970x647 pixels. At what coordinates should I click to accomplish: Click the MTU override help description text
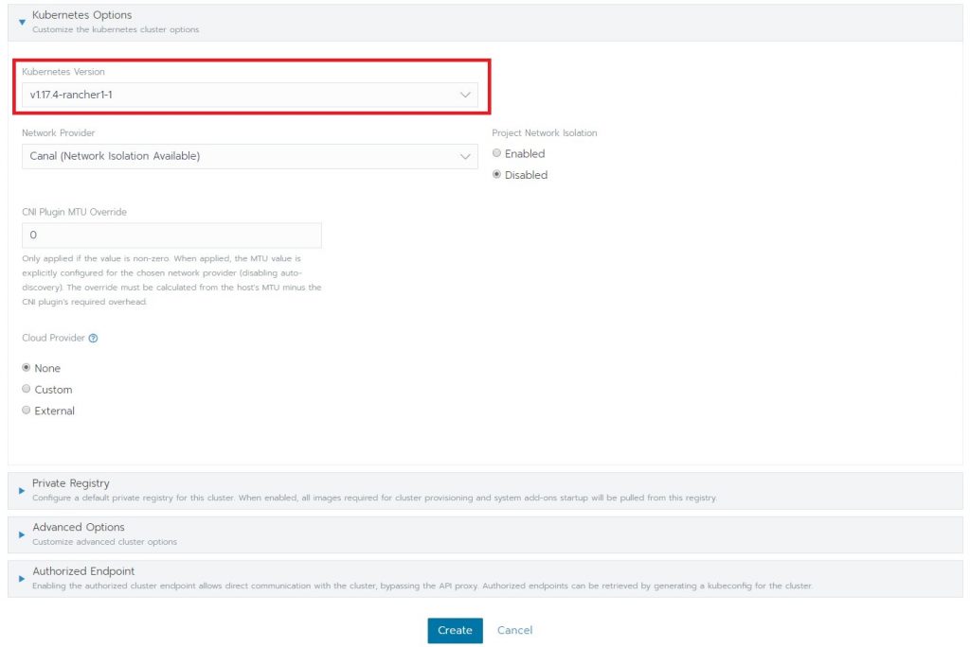click(x=171, y=280)
